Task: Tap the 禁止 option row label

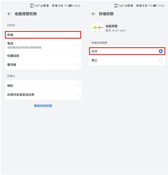Action: (94, 60)
